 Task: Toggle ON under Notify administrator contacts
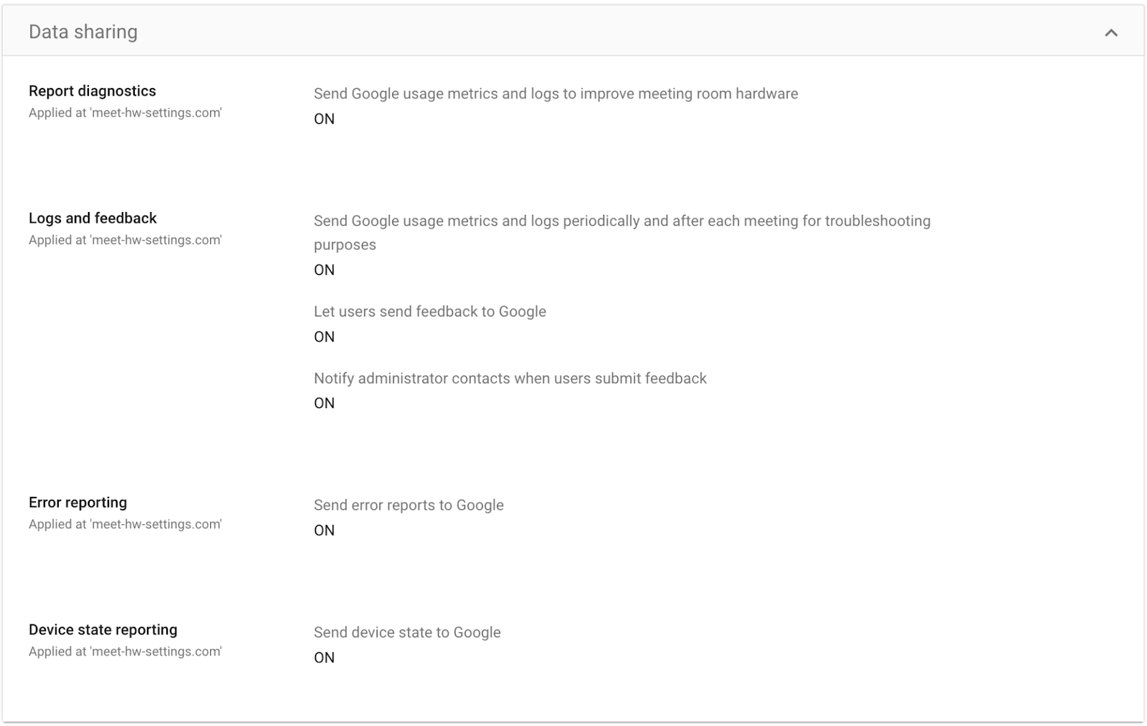coord(324,403)
